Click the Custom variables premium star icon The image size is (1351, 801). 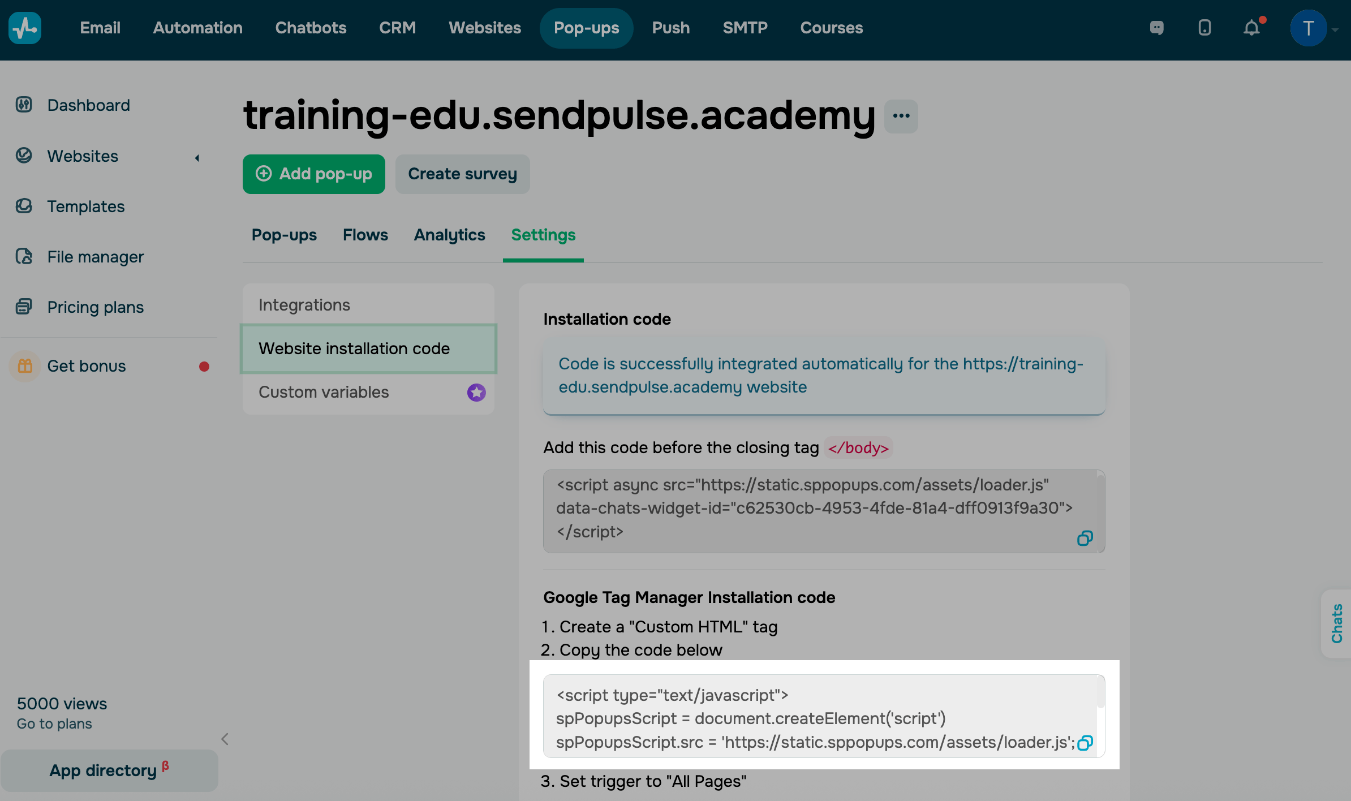pos(476,392)
